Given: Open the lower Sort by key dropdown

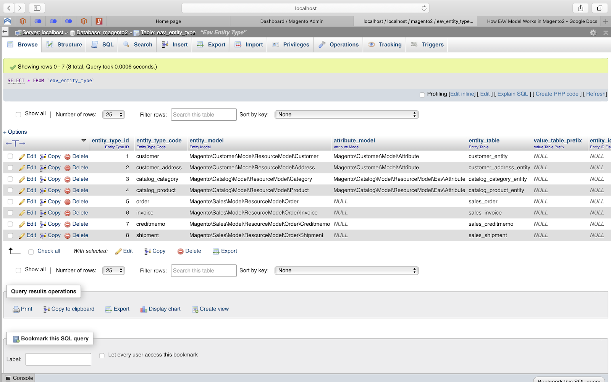Looking at the screenshot, I should click(x=346, y=270).
